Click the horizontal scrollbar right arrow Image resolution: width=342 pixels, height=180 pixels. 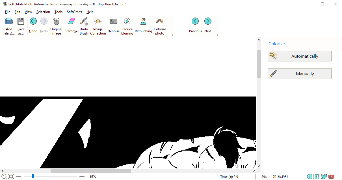(x=254, y=171)
